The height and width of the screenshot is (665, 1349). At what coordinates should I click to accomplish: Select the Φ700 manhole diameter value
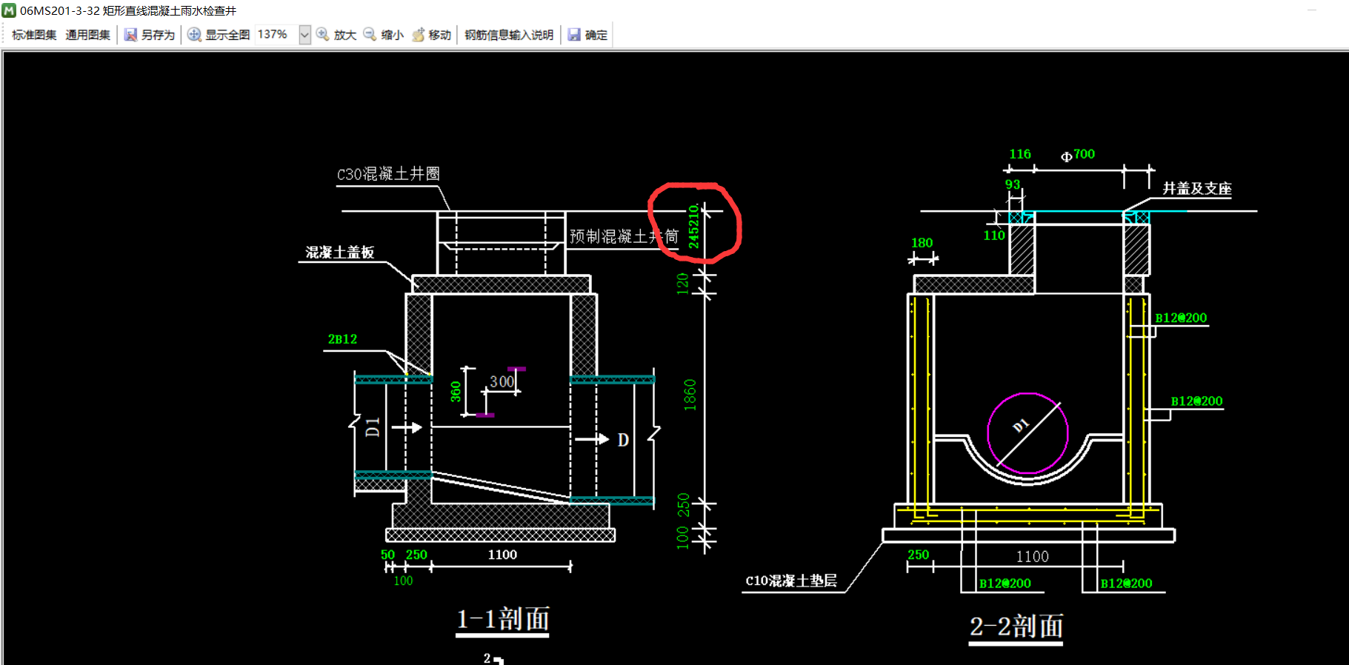pyautogui.click(x=1078, y=154)
